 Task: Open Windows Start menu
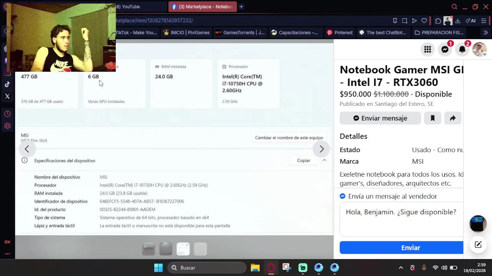point(158,268)
